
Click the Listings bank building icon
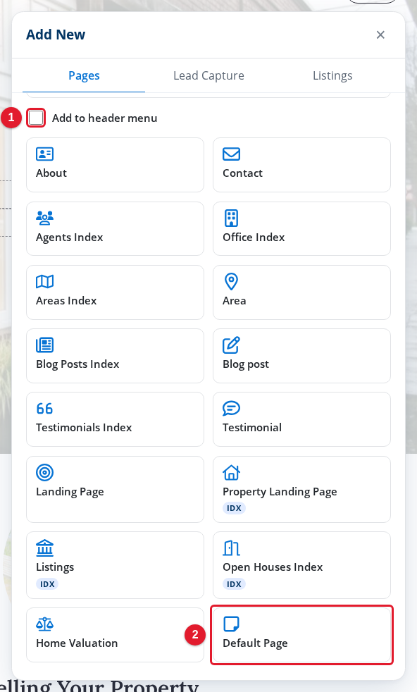pyautogui.click(x=44, y=548)
